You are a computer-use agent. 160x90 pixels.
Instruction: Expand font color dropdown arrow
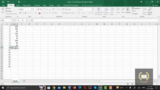pyautogui.click(x=41, y=13)
